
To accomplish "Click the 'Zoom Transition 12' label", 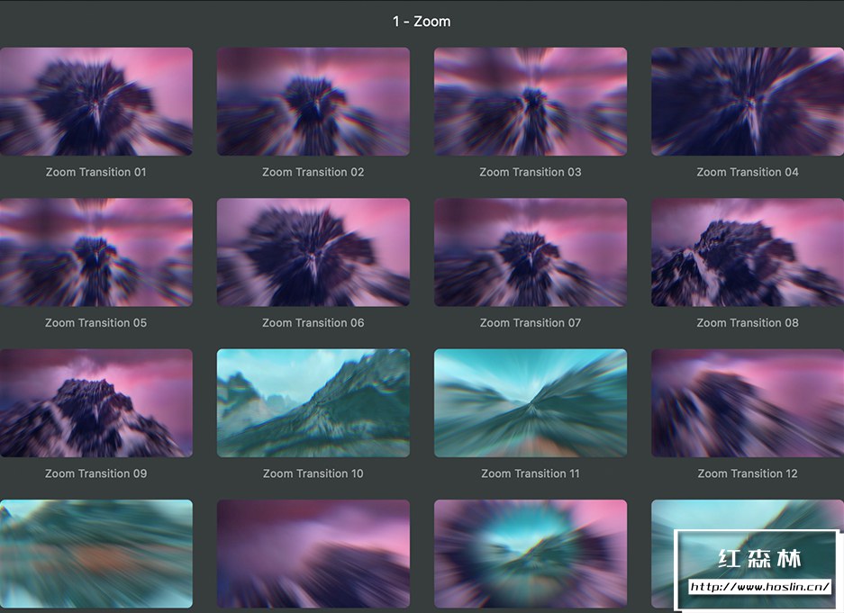I will [748, 473].
